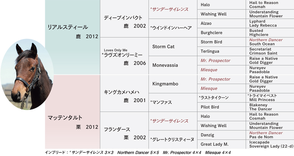Click the oval horse portrait photo
The image size is (294, 156).
(27, 74)
